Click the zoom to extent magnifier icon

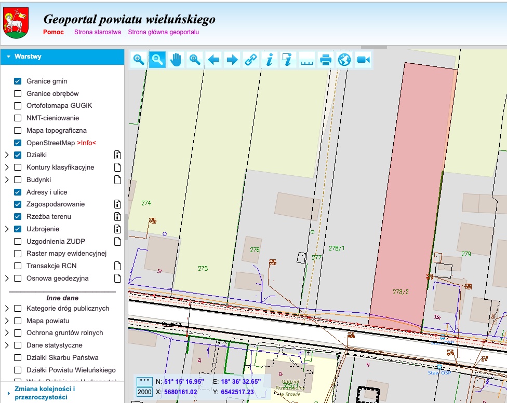pyautogui.click(x=195, y=60)
